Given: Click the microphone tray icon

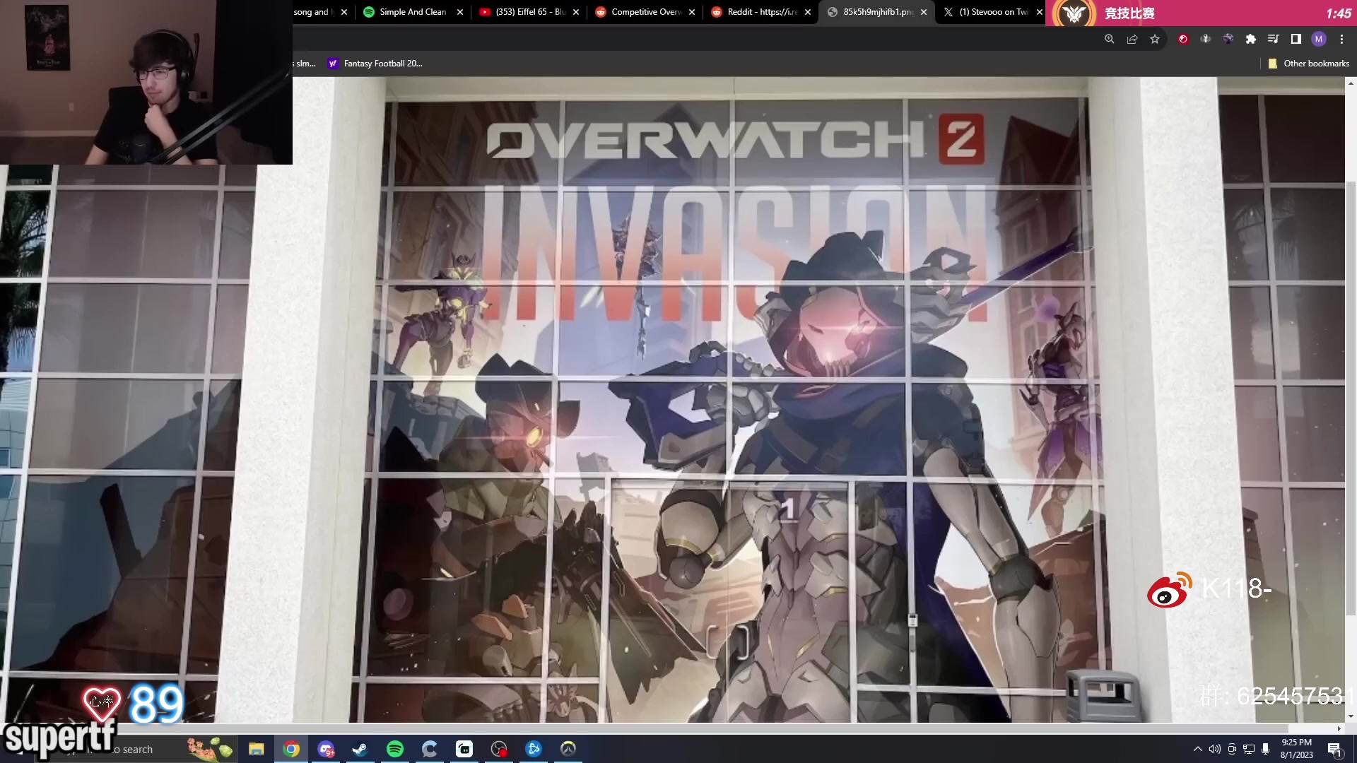Looking at the screenshot, I should tap(1266, 749).
